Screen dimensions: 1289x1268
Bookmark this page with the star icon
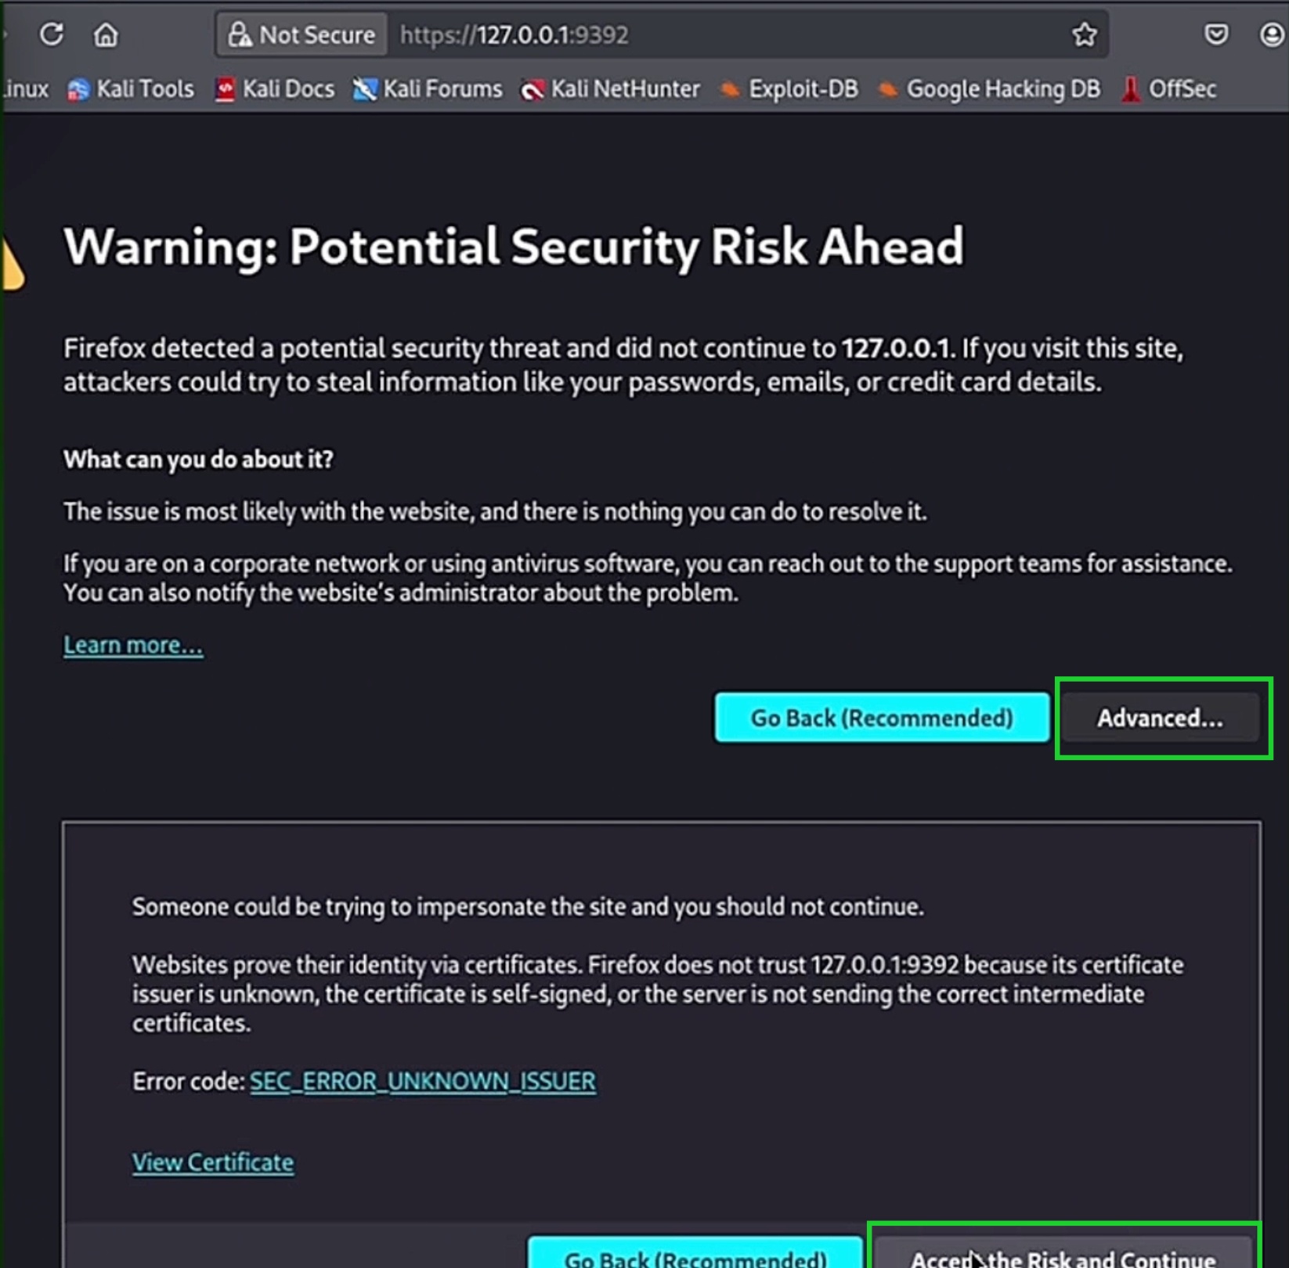(x=1084, y=34)
